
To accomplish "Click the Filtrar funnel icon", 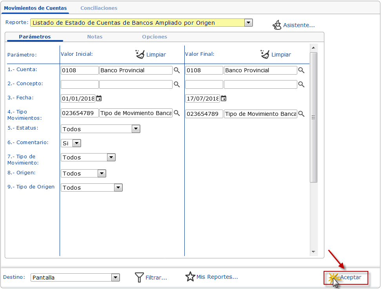I will 139,277.
